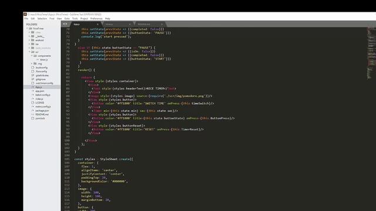Click the Sublime Text app icon in title bar

25,14
